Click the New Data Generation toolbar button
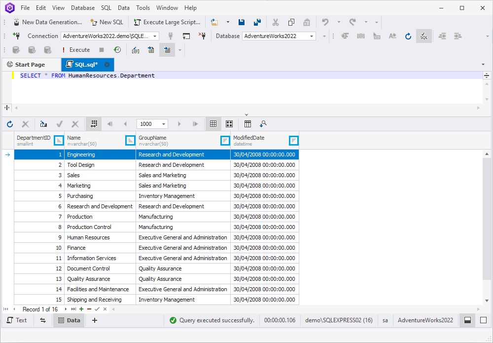Image resolution: width=493 pixels, height=343 pixels. click(x=48, y=22)
